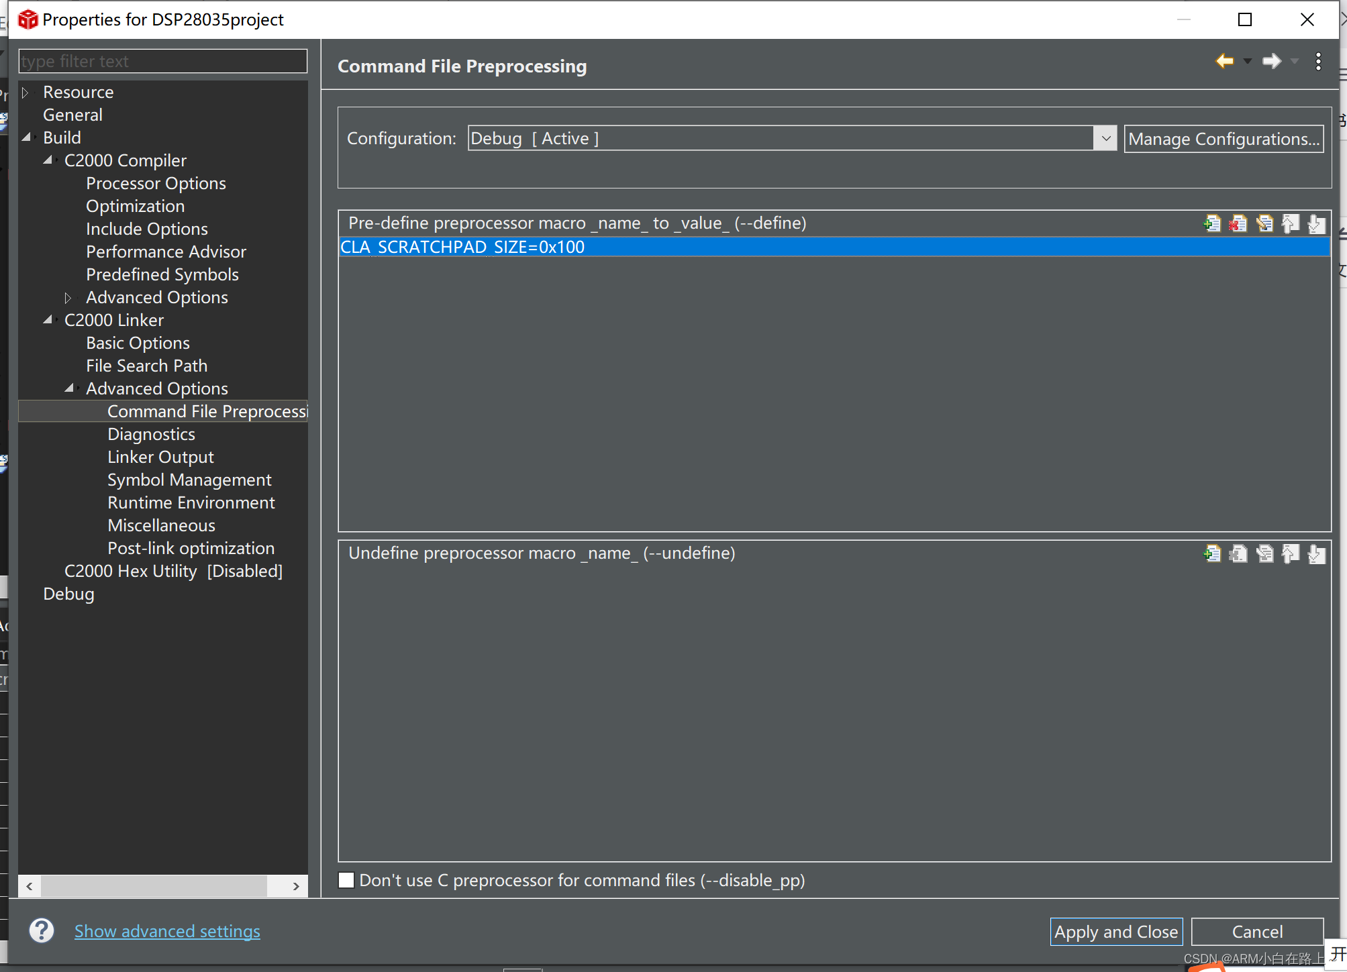The image size is (1347, 972).
Task: Select the C2000 Compiler label
Action: [x=126, y=160]
